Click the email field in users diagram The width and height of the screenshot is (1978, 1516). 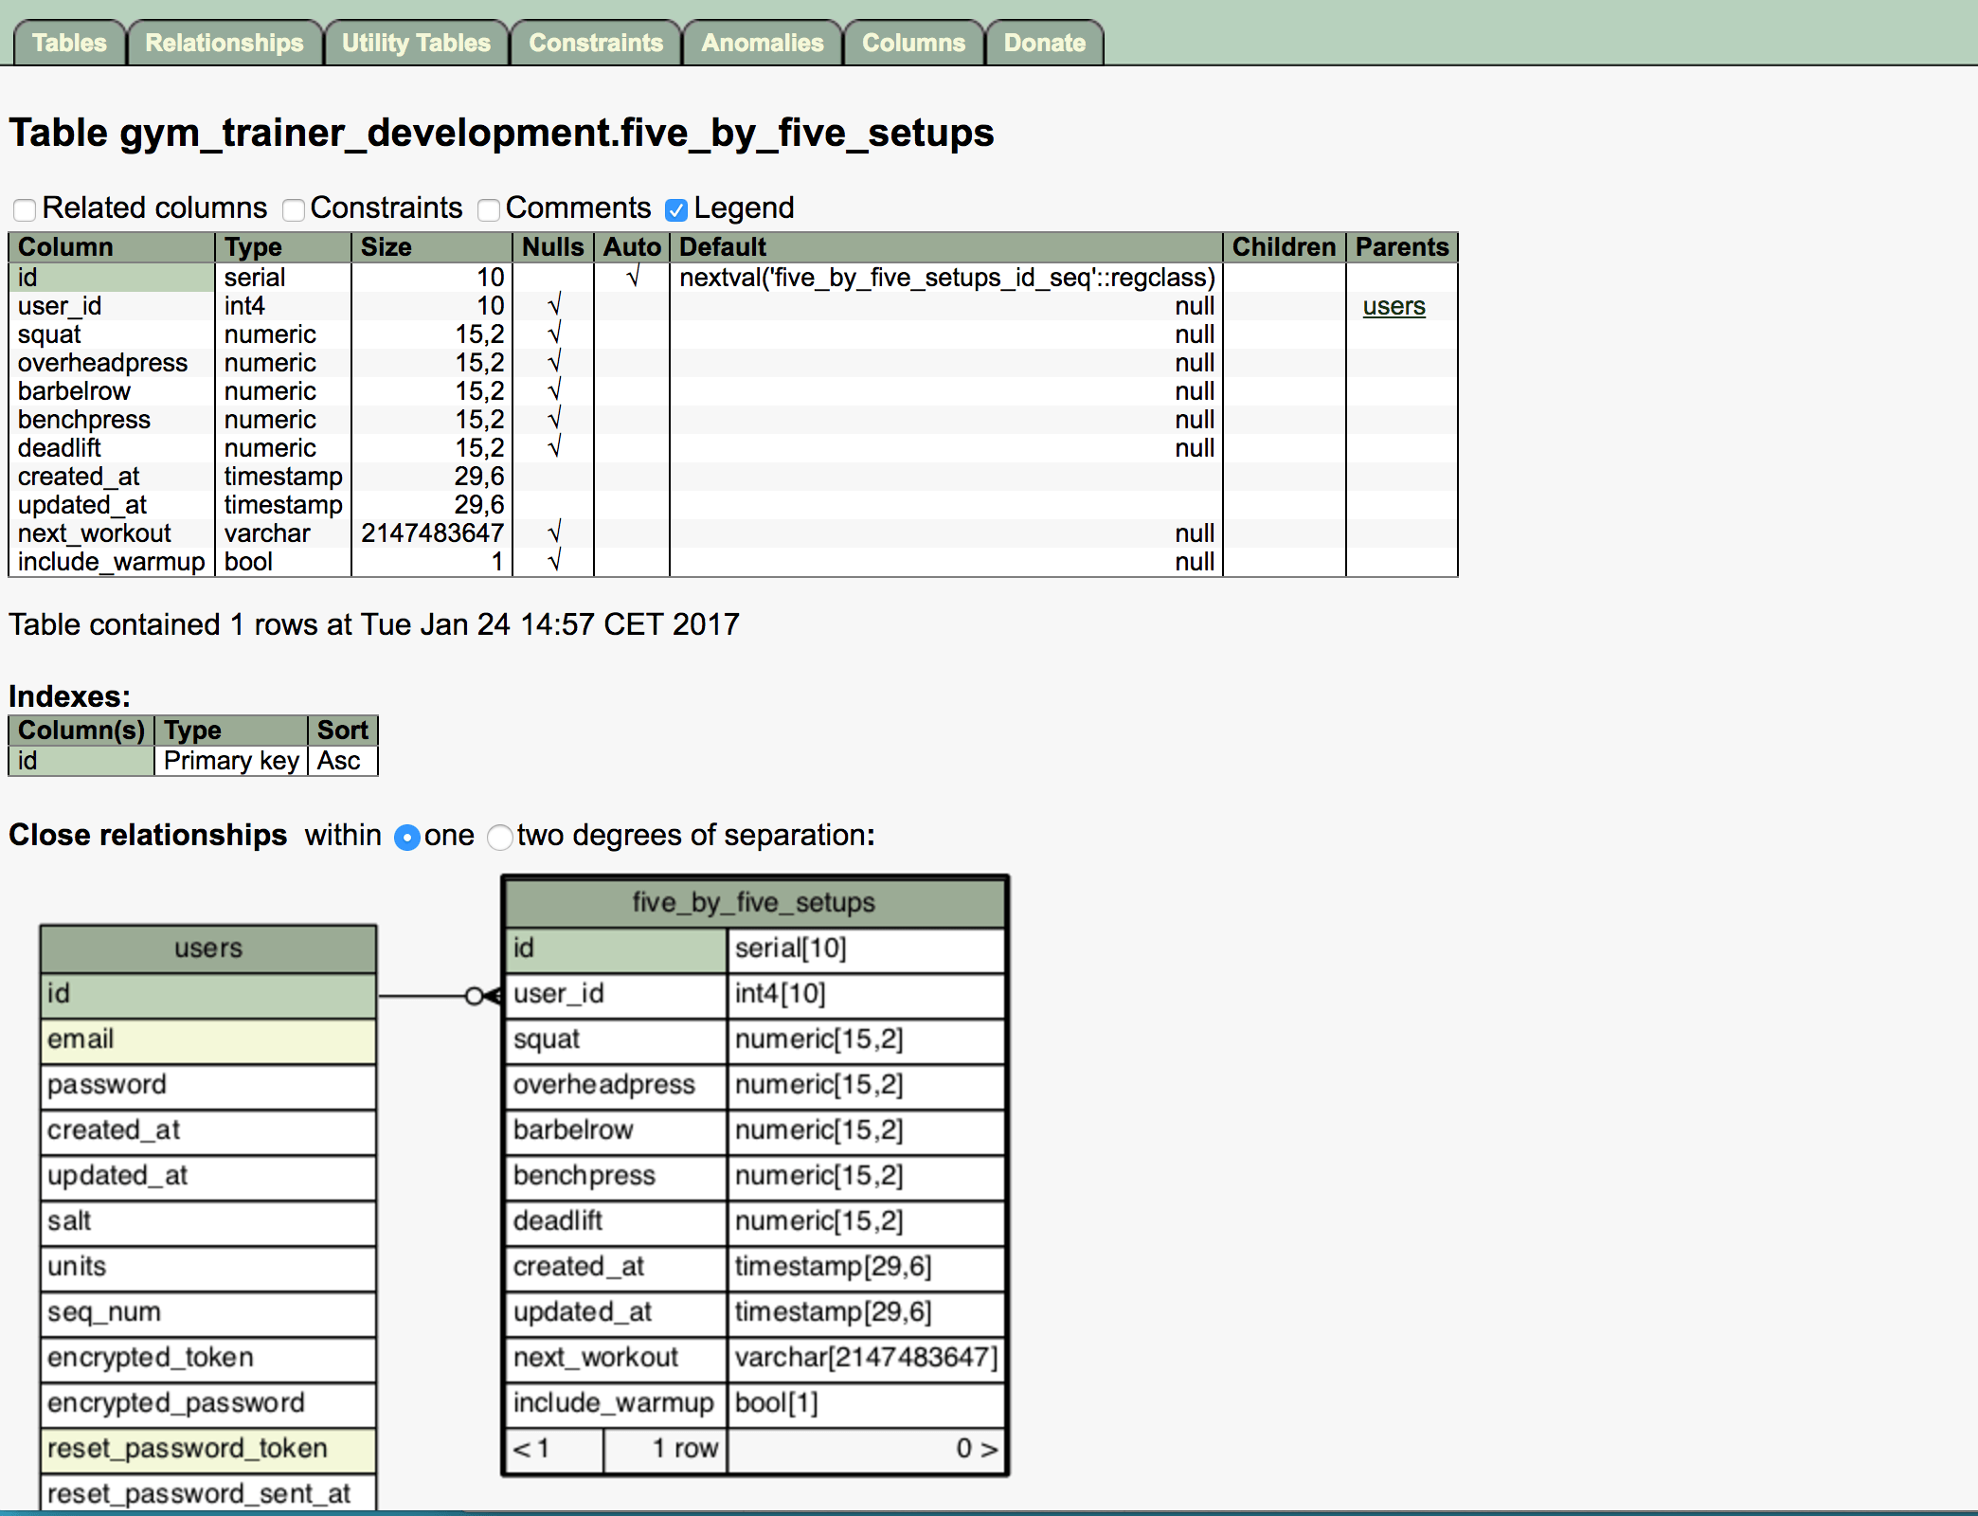(x=208, y=1039)
